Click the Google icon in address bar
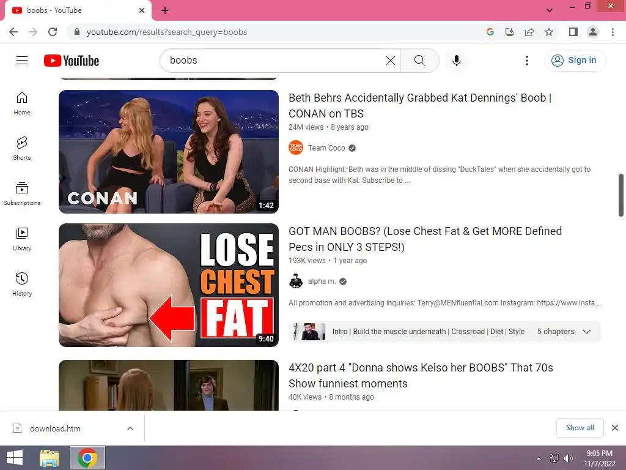 [490, 32]
